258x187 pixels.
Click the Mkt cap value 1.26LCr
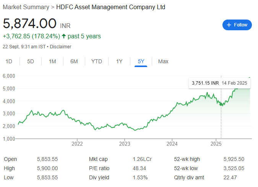point(142,159)
